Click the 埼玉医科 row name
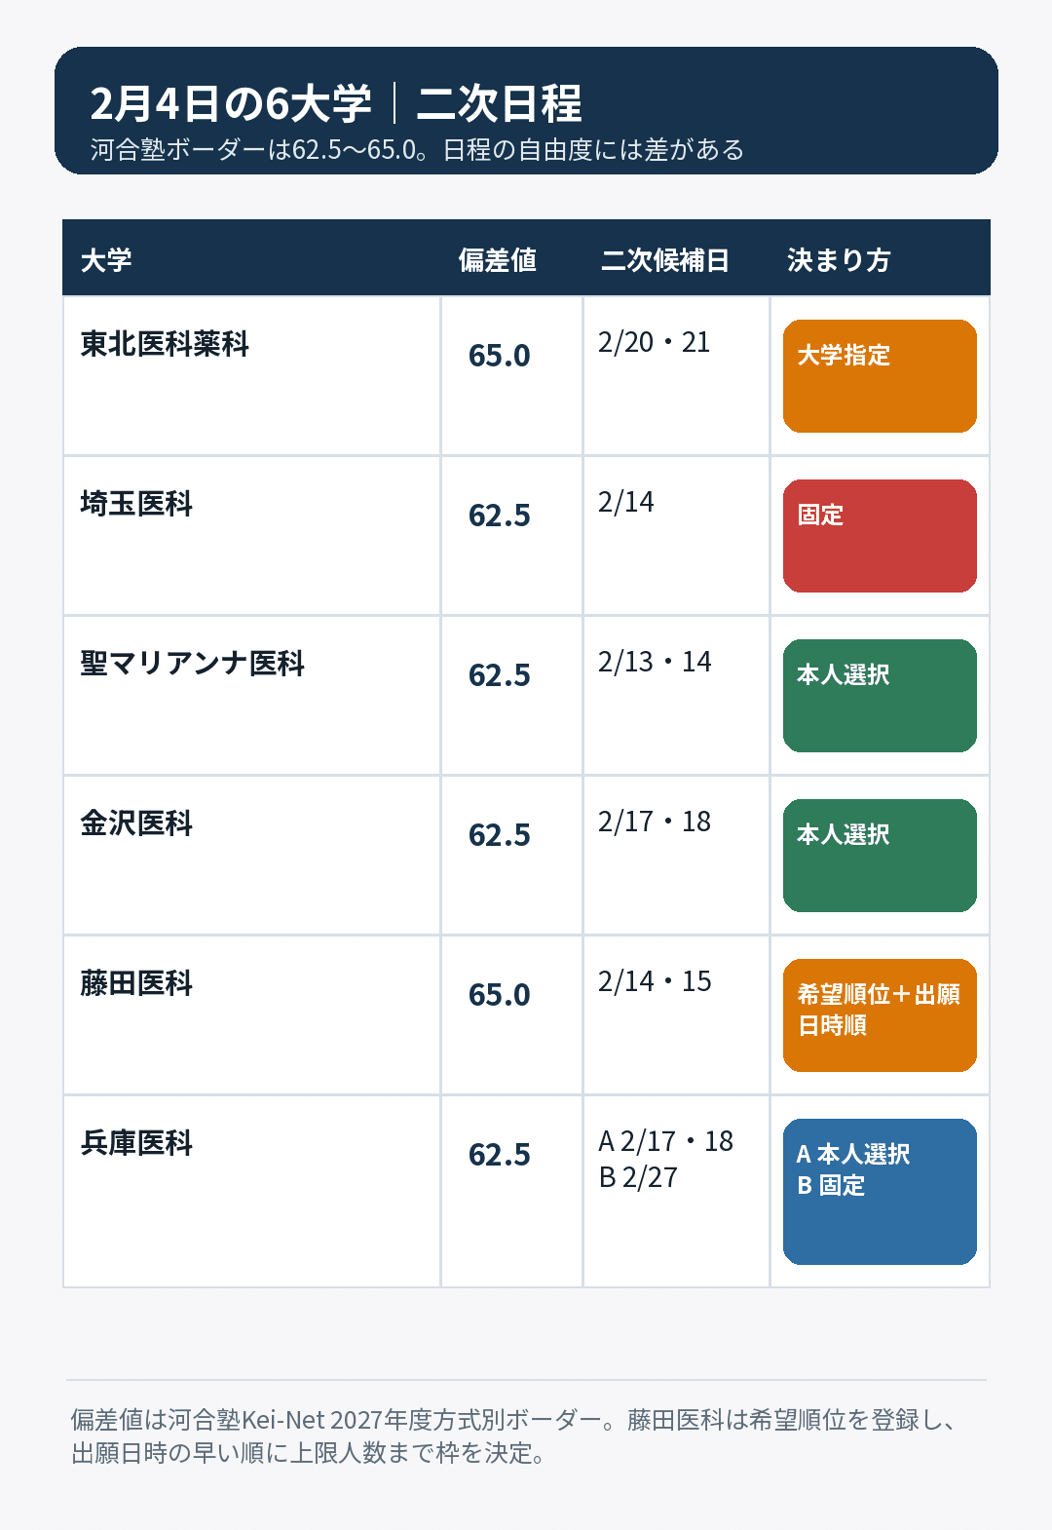Screen dimensions: 1052x1530 coord(136,504)
